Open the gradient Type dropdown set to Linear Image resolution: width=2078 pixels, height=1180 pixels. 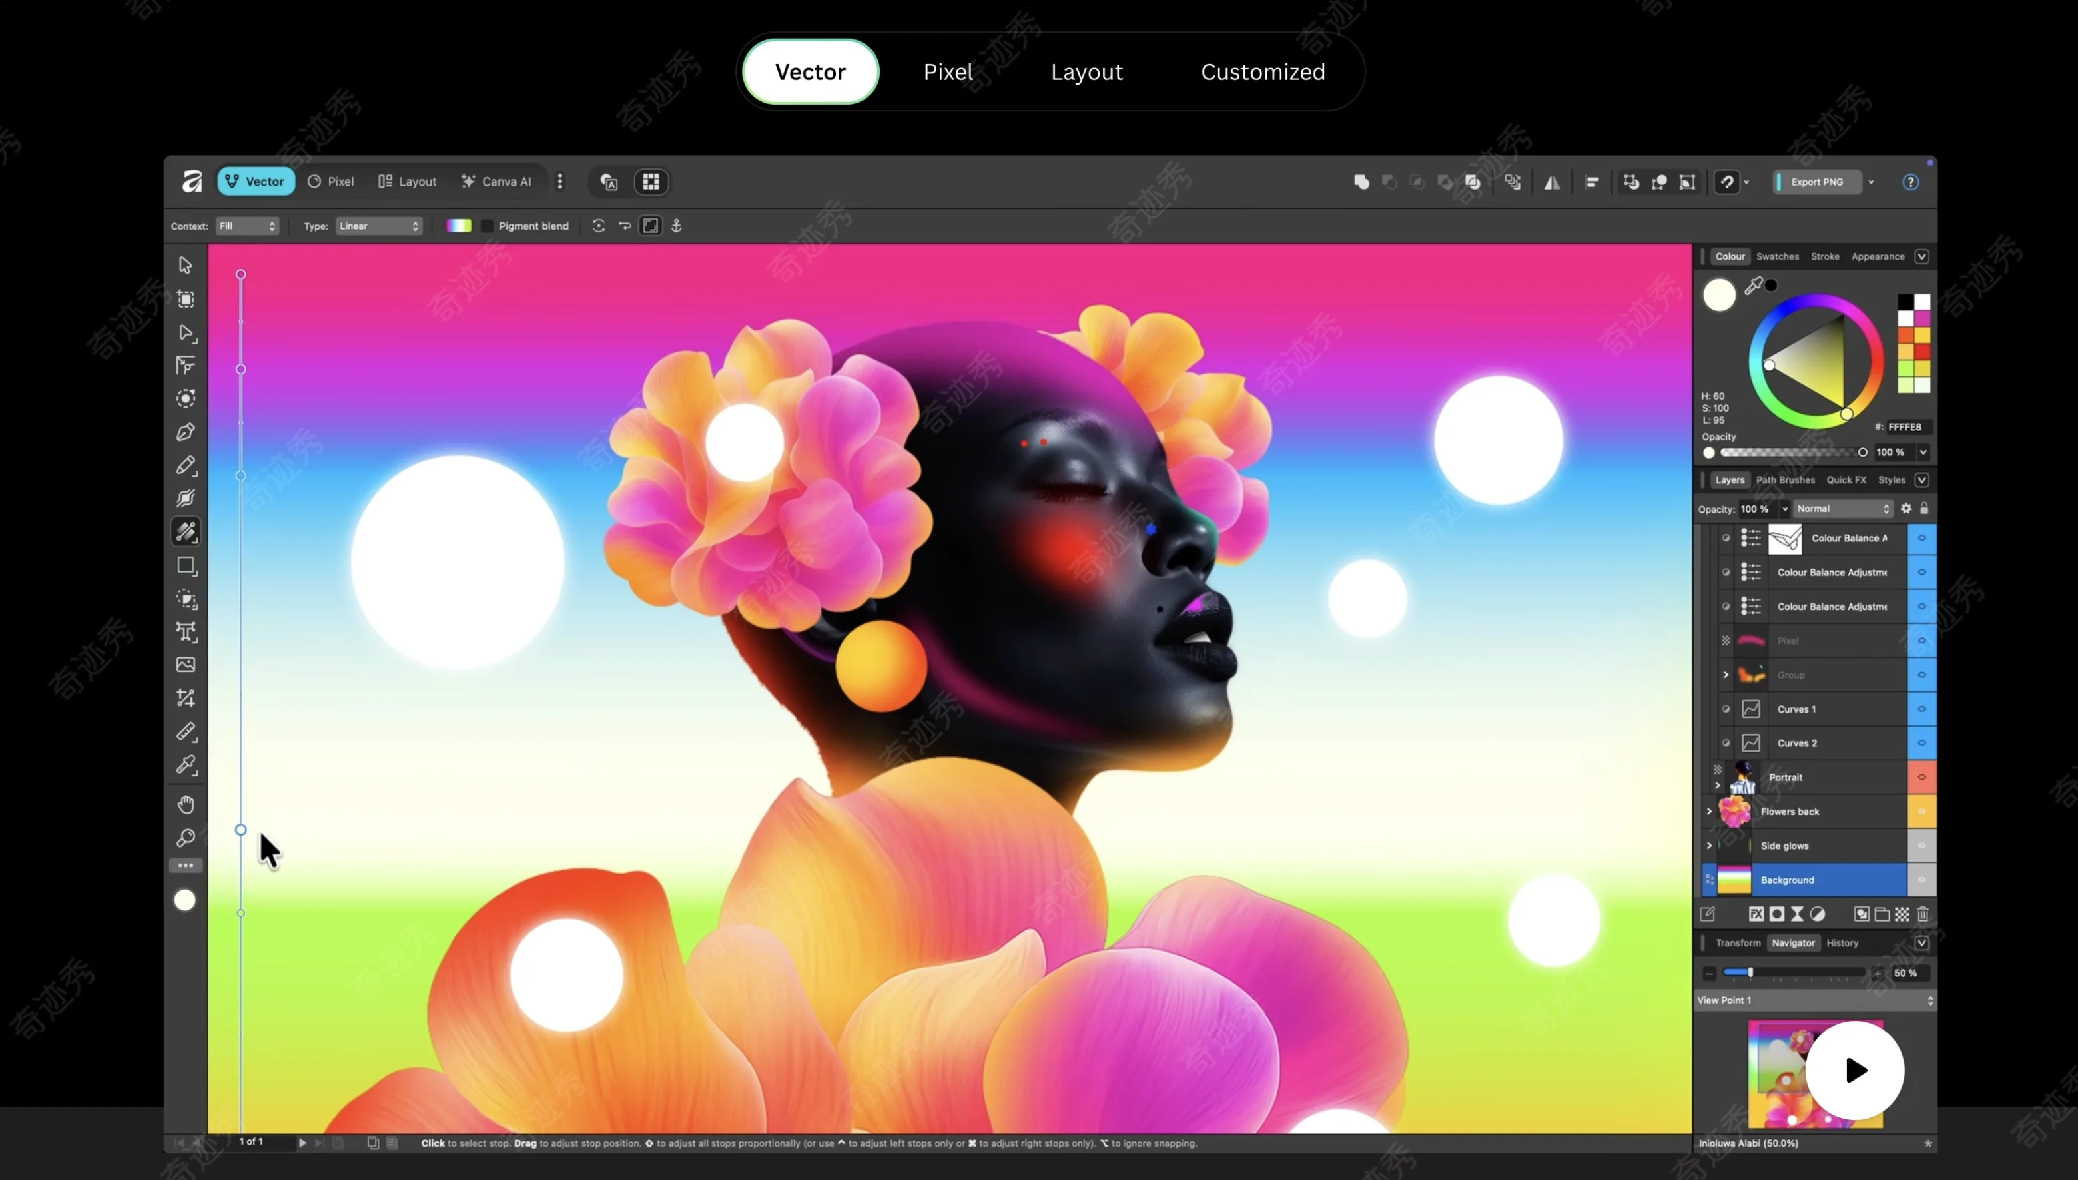[x=379, y=226]
